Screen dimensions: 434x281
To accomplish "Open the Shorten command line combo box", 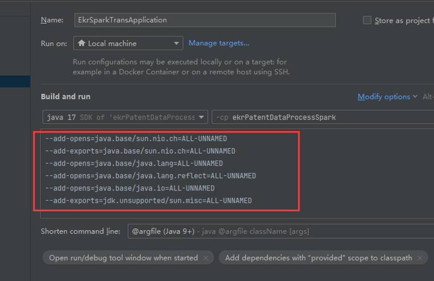I will pyautogui.click(x=280, y=231).
